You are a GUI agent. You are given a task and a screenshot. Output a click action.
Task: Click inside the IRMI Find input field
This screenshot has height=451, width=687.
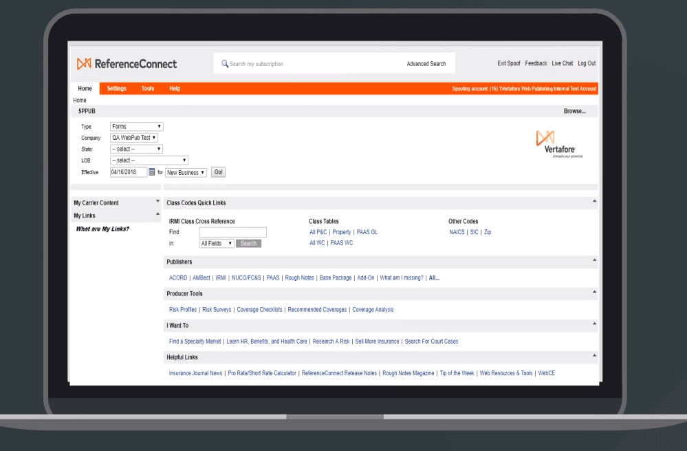pyautogui.click(x=233, y=232)
